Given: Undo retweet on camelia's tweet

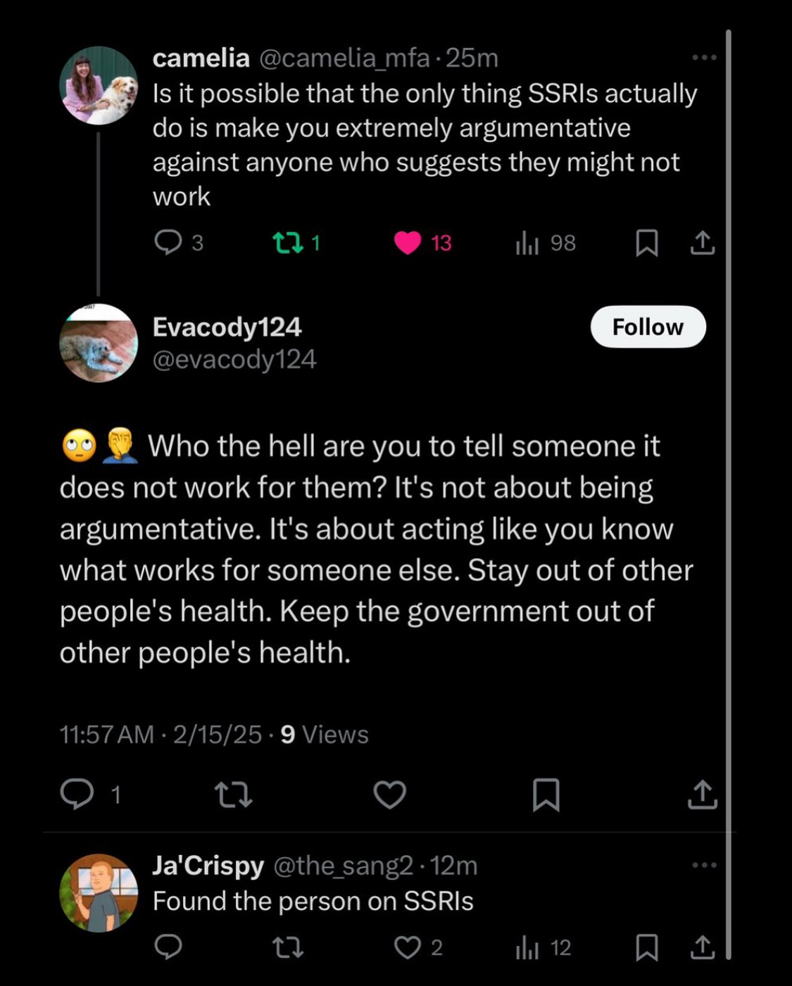Looking at the screenshot, I should (288, 244).
